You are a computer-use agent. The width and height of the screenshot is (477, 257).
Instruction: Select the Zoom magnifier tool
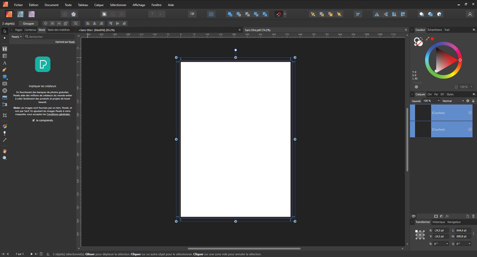coord(5,158)
